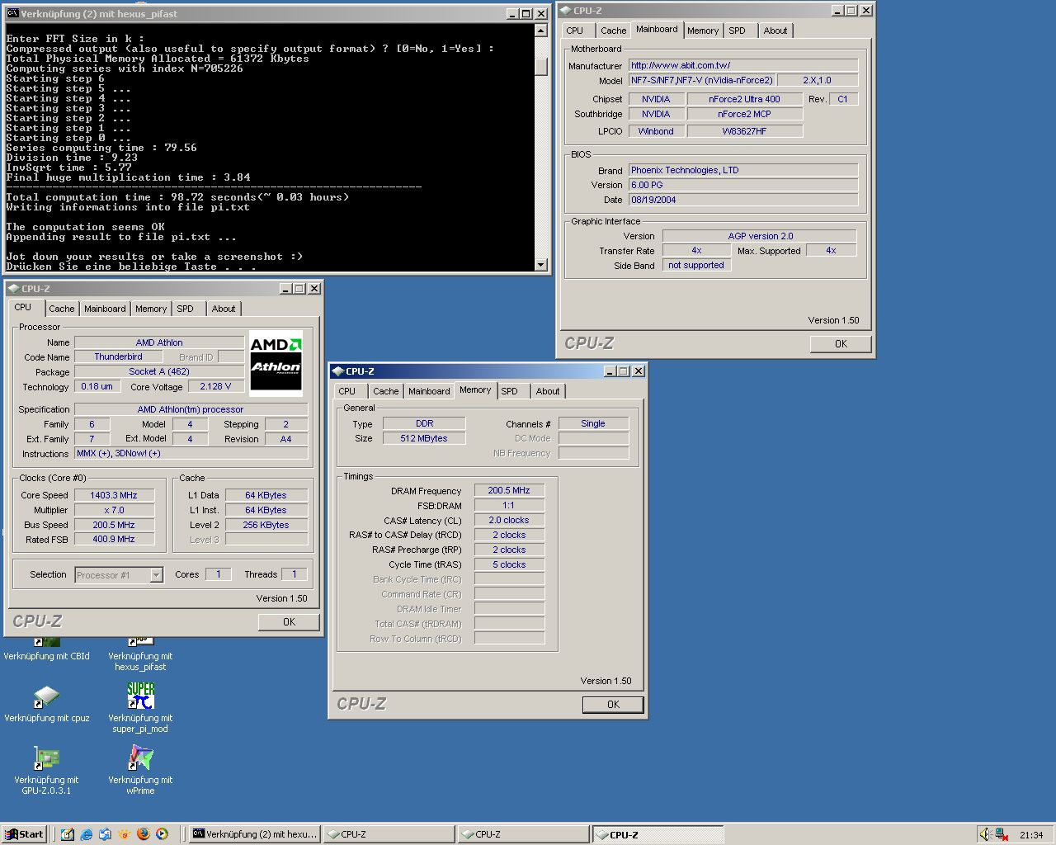Click the Rated FSB 400.9 MHz value

tap(114, 539)
